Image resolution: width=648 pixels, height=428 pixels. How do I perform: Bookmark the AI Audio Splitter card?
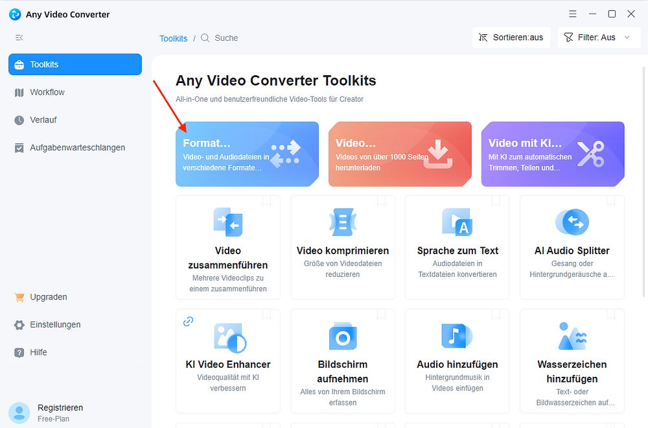610,201
